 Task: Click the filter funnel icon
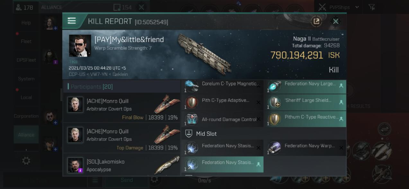372,7
